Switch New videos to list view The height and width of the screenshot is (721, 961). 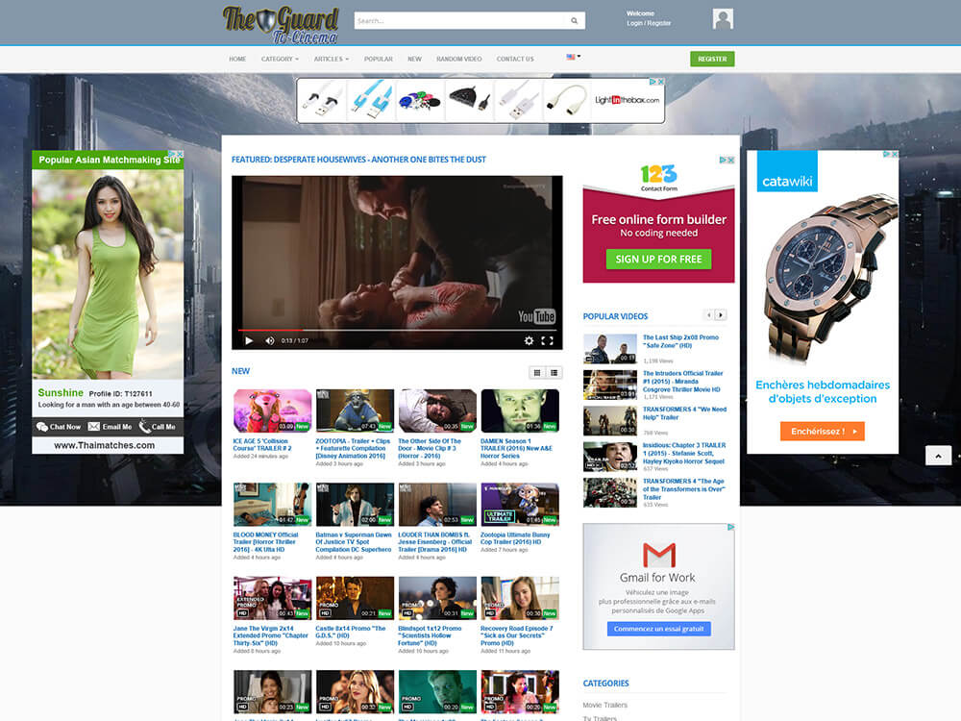554,372
